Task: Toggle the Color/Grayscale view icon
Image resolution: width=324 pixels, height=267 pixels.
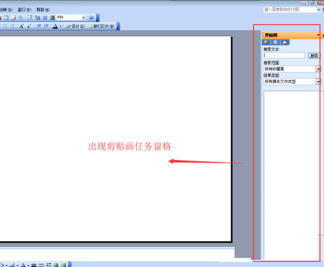Action: point(52,17)
